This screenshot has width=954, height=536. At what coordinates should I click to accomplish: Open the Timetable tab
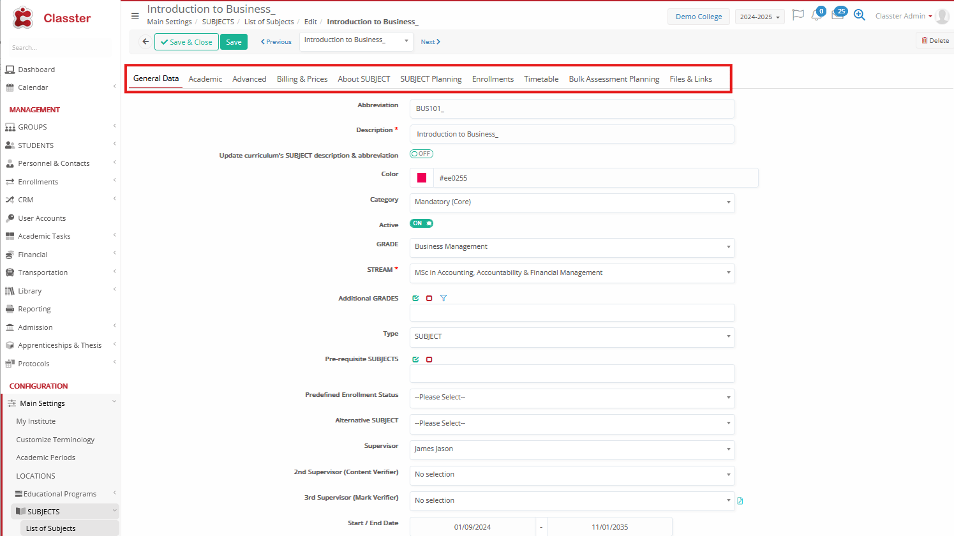coord(541,79)
